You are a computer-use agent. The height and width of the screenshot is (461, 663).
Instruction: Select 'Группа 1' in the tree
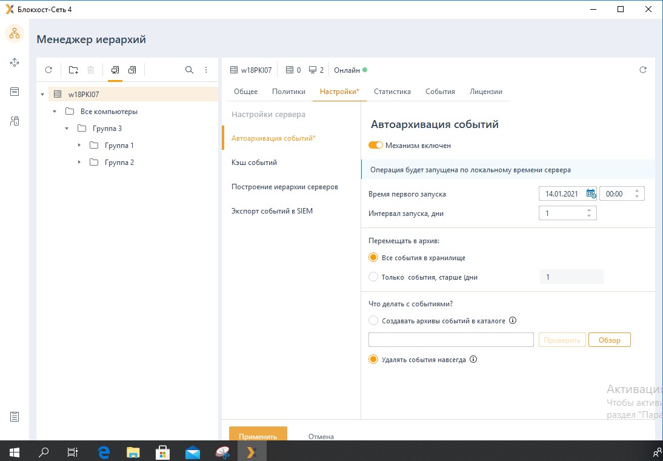pos(119,145)
